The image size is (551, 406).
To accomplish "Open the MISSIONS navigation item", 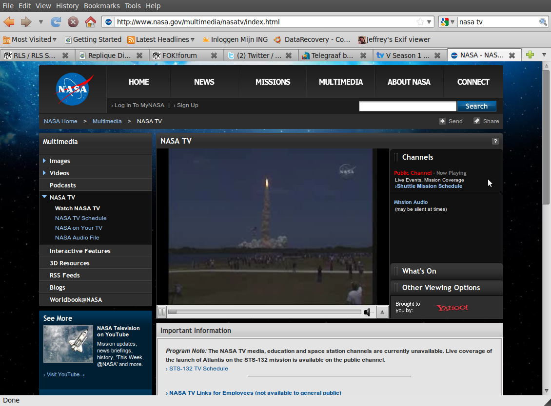I will (273, 82).
